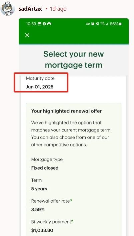
Task: Tap the muted sound status icon
Action: click(97, 24)
